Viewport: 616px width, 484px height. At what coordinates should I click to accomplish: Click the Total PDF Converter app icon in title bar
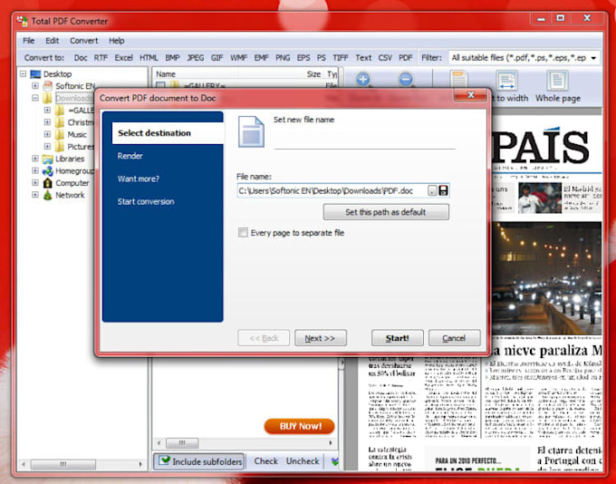pos(22,21)
